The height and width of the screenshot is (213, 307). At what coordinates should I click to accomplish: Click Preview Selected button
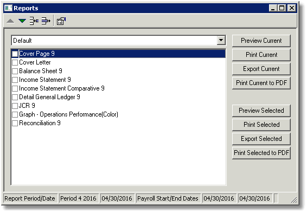(x=261, y=111)
